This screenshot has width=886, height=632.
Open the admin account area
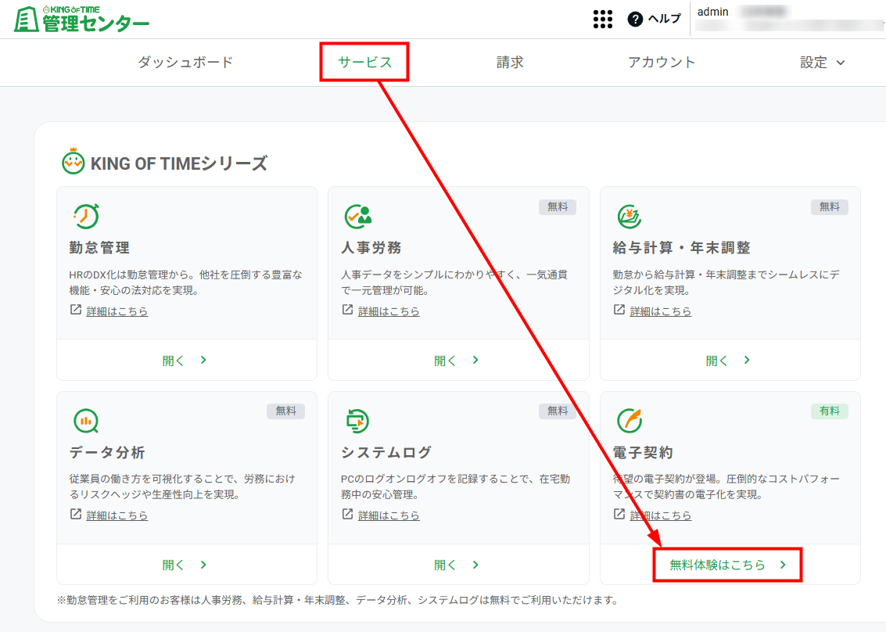point(788,19)
